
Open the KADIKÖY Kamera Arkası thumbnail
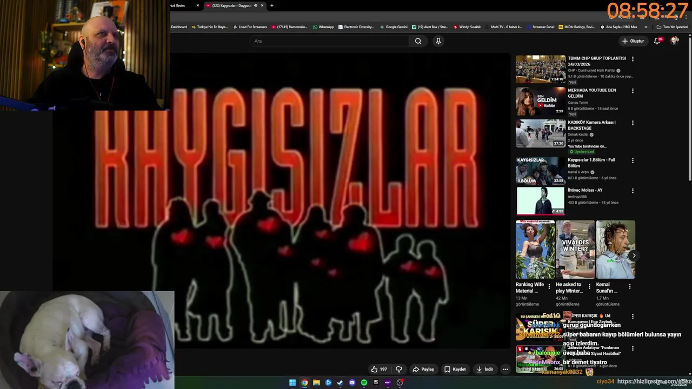(541, 133)
